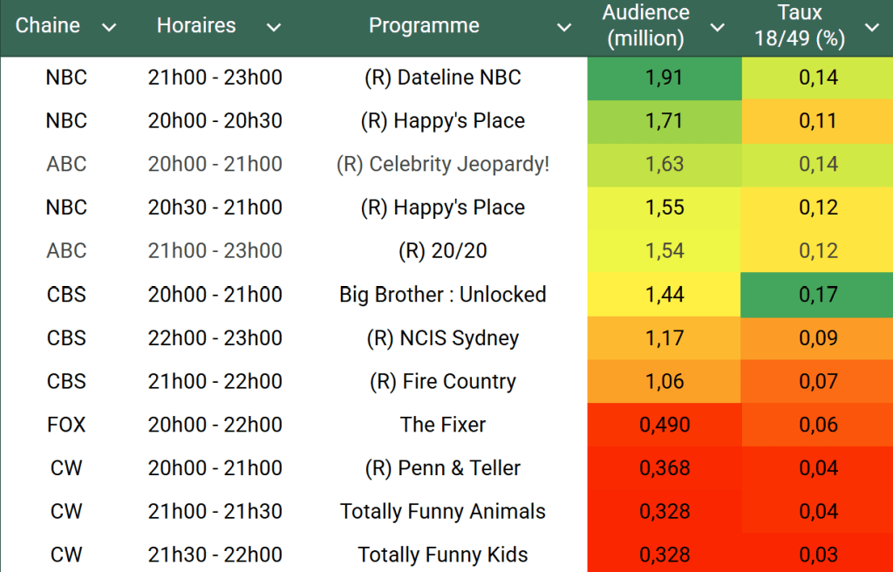This screenshot has width=893, height=572.
Task: Click the (R) NCIS Sydney program cell
Action: pos(442,338)
